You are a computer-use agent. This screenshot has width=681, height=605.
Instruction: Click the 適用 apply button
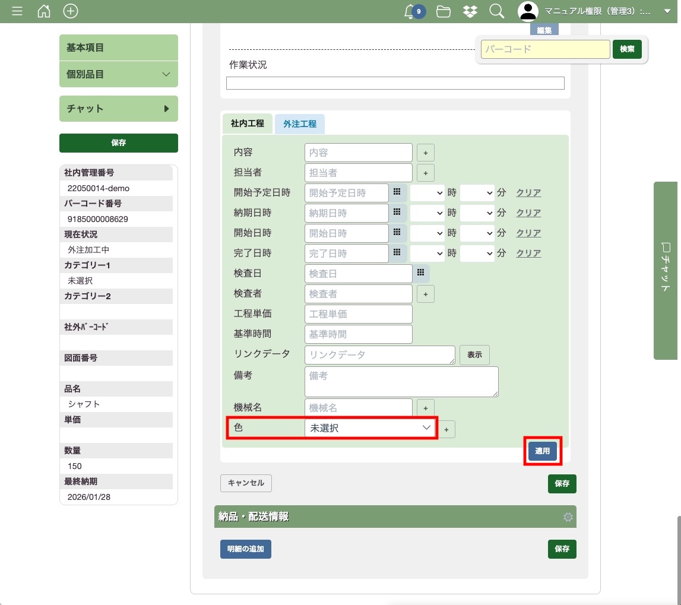(543, 451)
